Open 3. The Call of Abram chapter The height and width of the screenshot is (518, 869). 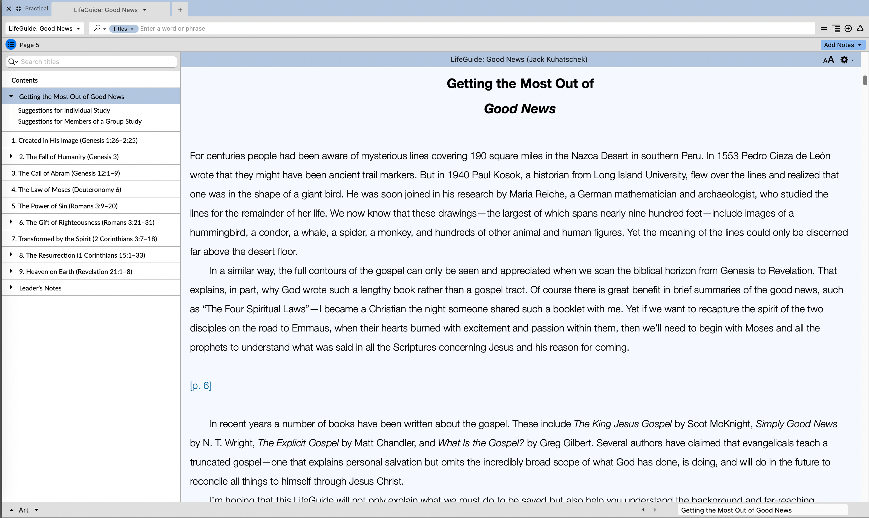[x=66, y=173]
